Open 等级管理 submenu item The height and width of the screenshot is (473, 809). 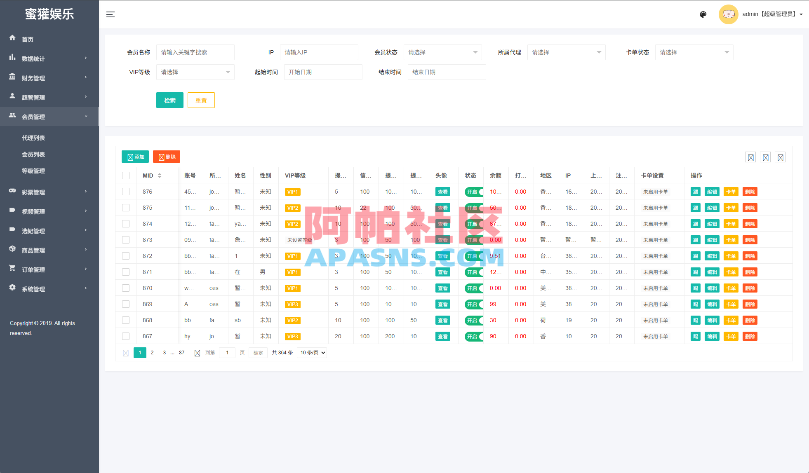(33, 171)
